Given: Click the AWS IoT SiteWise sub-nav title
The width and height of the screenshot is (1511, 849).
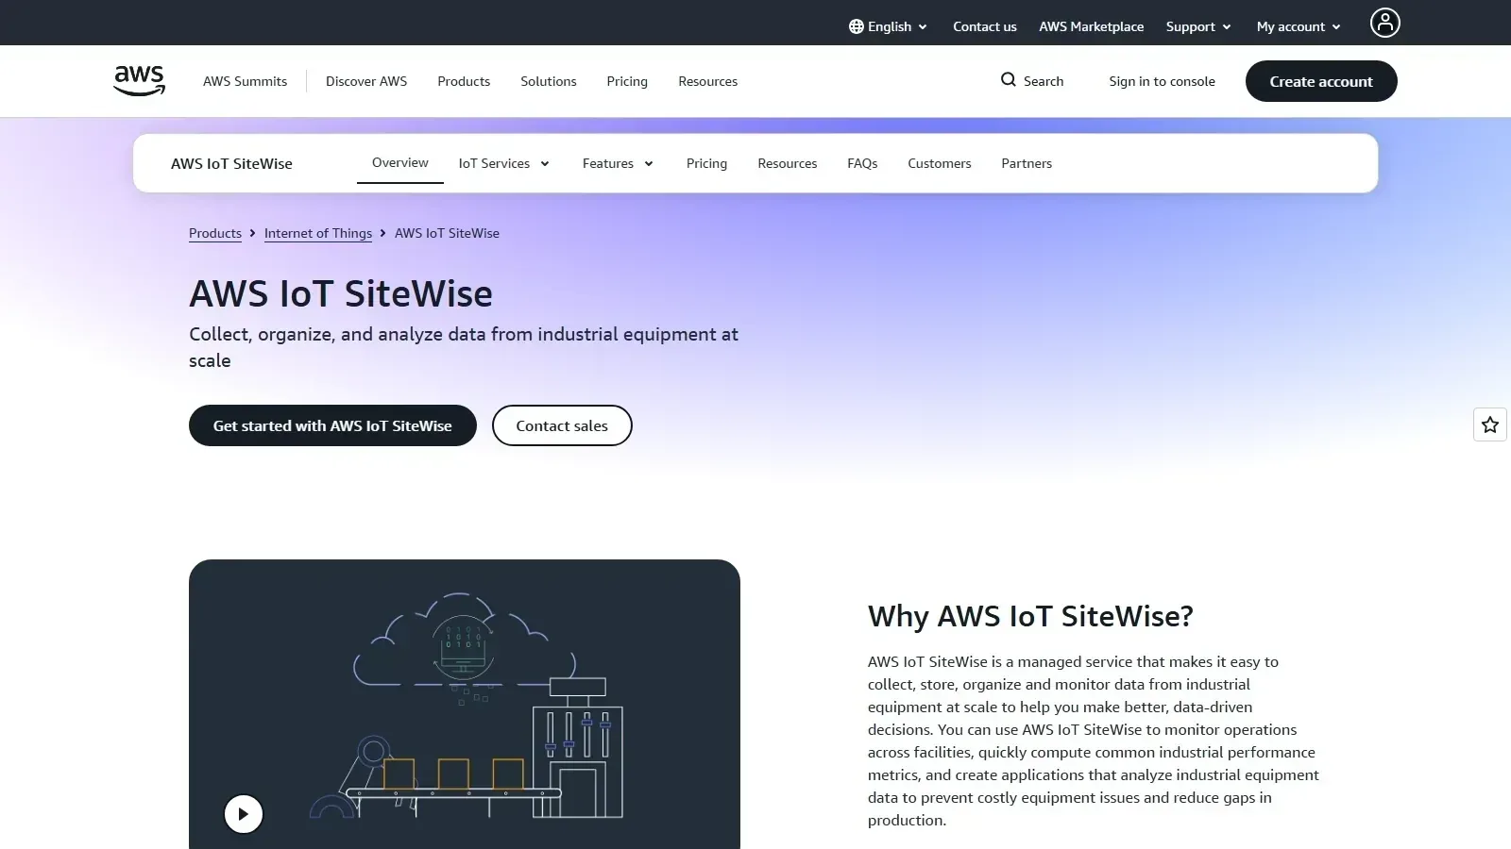Looking at the screenshot, I should (x=231, y=163).
